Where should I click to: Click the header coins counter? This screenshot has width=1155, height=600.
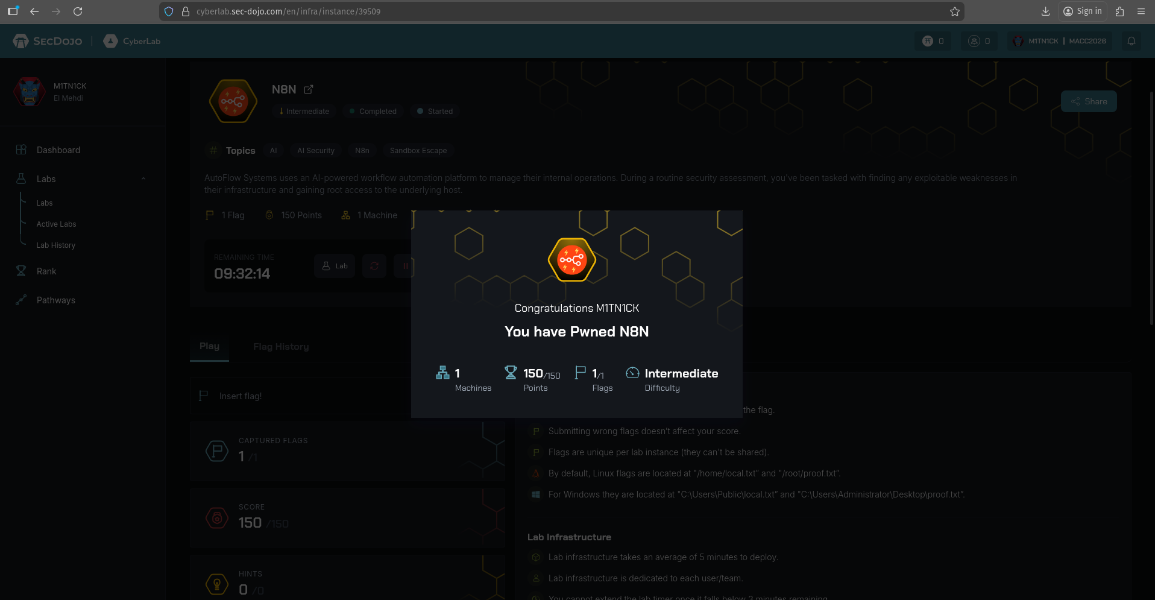933,41
